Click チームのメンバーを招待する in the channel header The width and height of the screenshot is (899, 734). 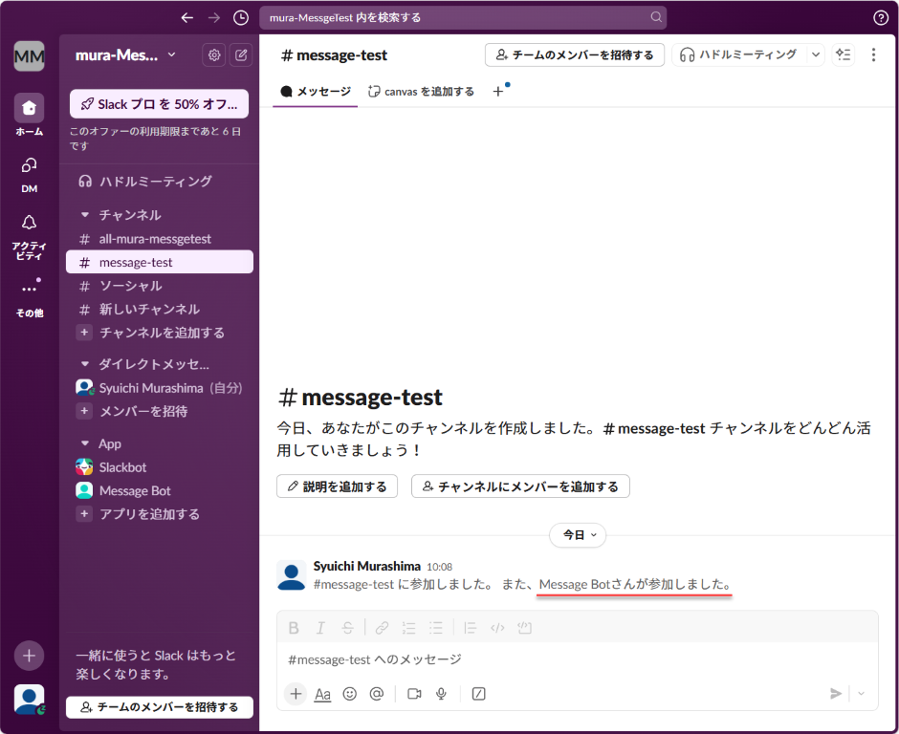575,55
